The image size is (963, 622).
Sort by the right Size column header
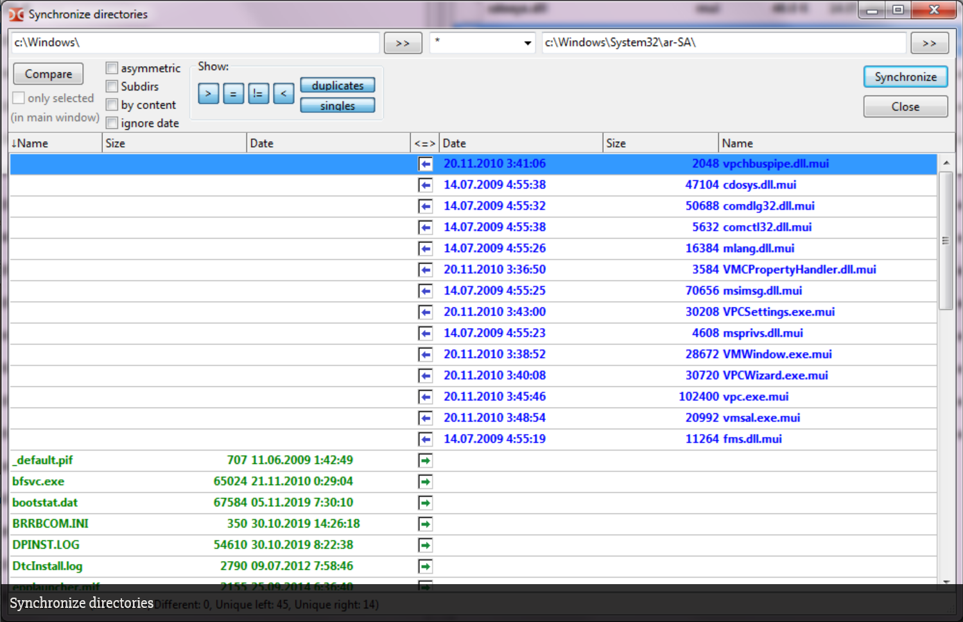pyautogui.click(x=661, y=143)
